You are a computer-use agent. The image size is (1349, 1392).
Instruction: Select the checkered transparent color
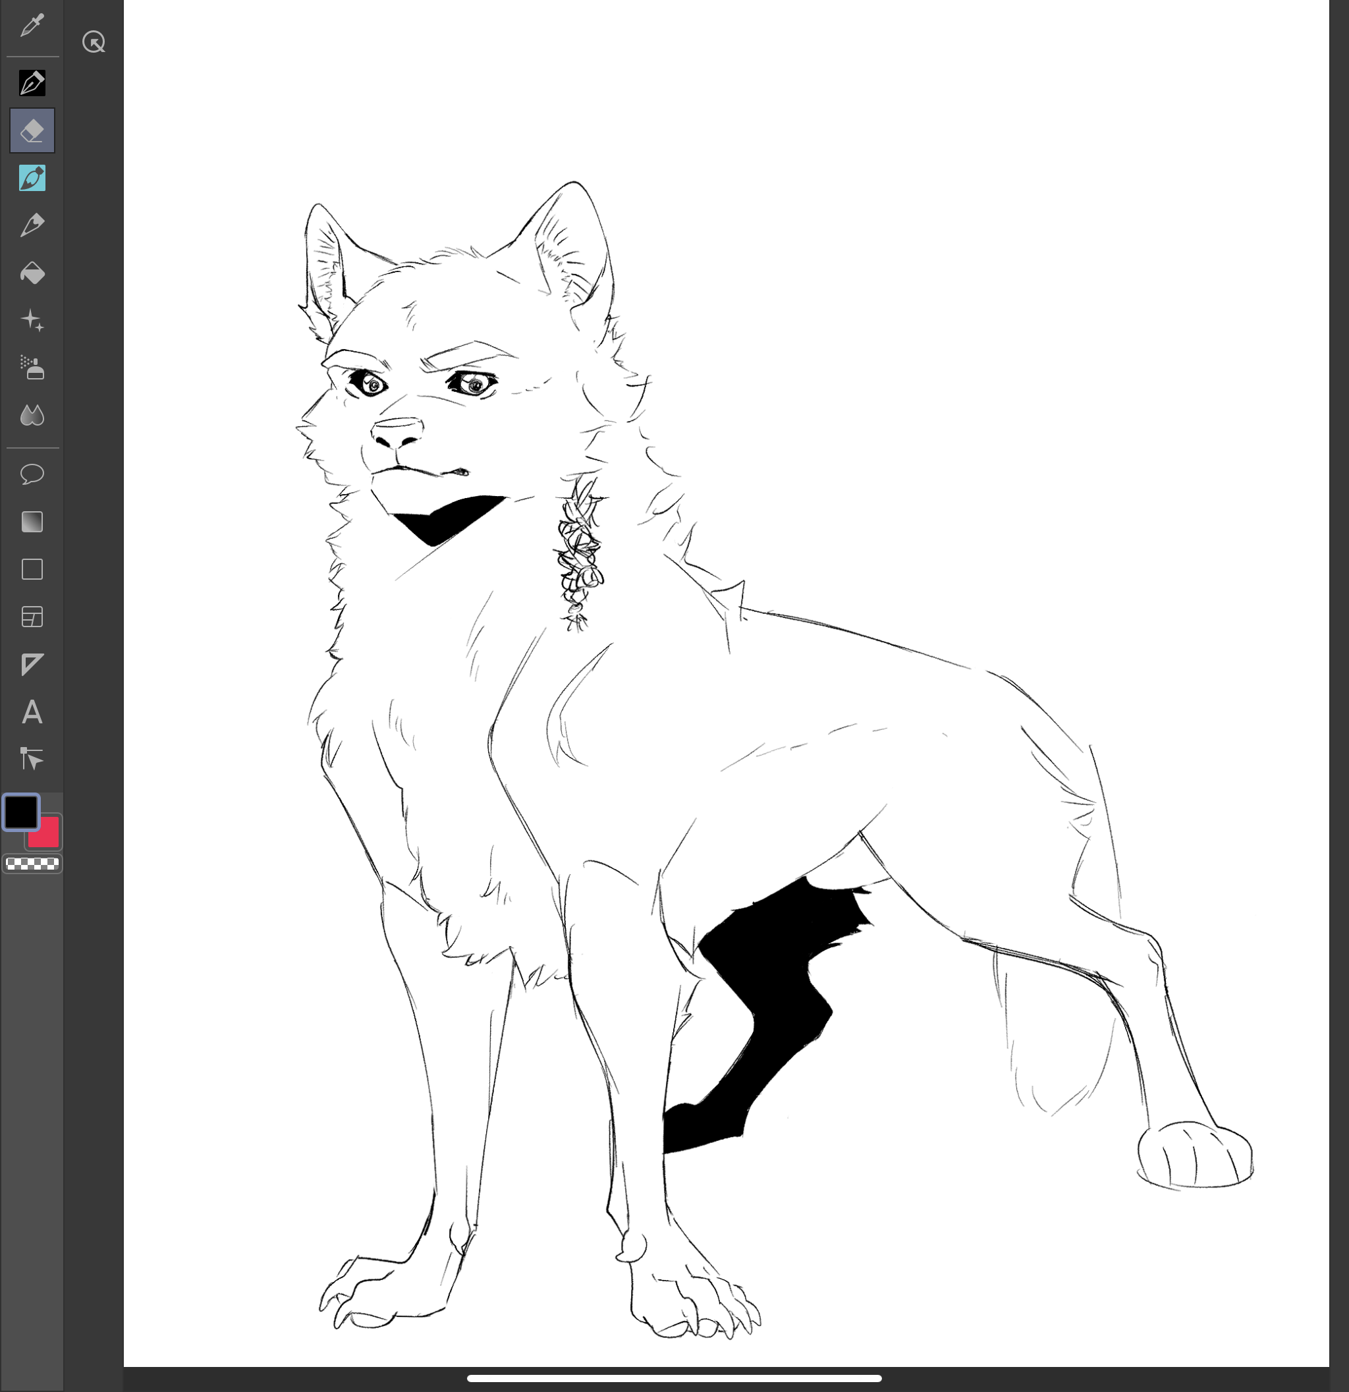click(32, 864)
